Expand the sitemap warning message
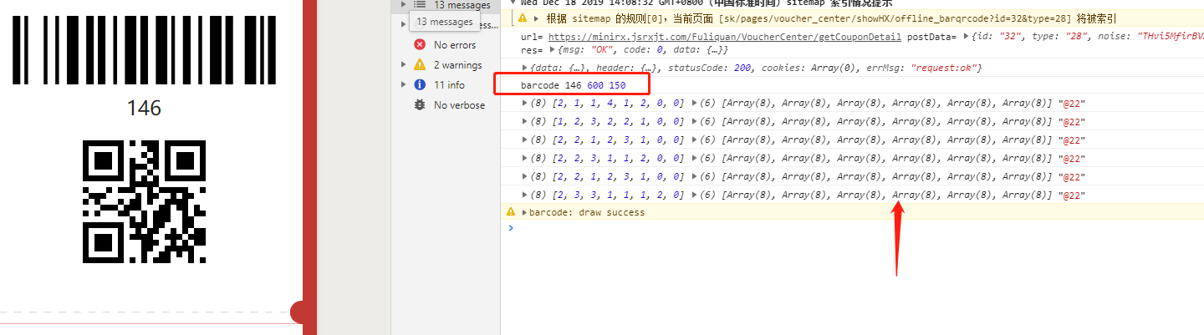 coord(537,18)
